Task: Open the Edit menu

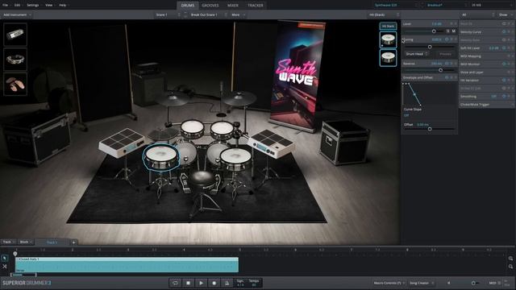Action: tap(17, 6)
